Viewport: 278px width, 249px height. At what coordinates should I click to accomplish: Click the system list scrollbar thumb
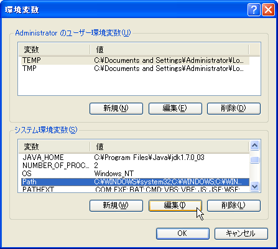click(254, 160)
